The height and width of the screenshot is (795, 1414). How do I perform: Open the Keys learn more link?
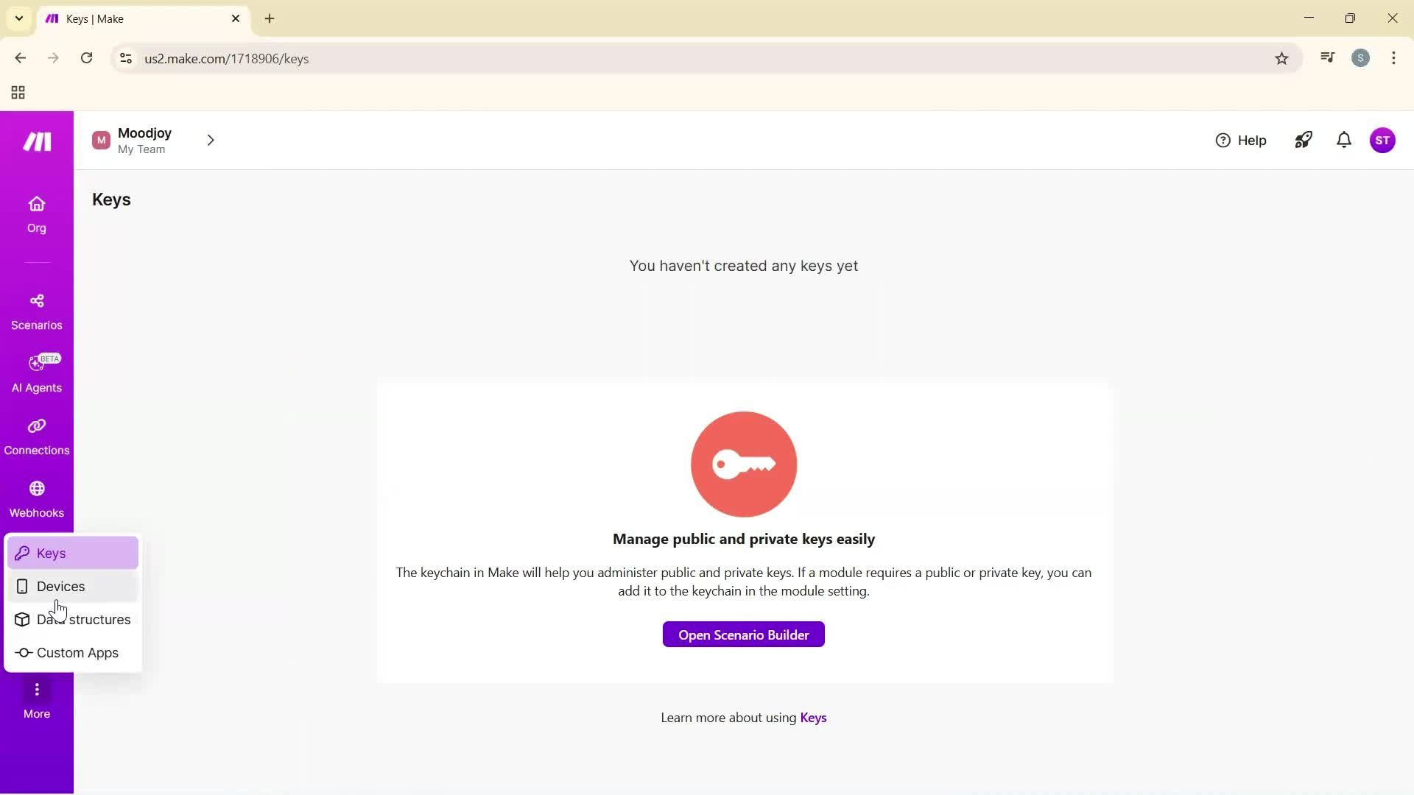[813, 718]
